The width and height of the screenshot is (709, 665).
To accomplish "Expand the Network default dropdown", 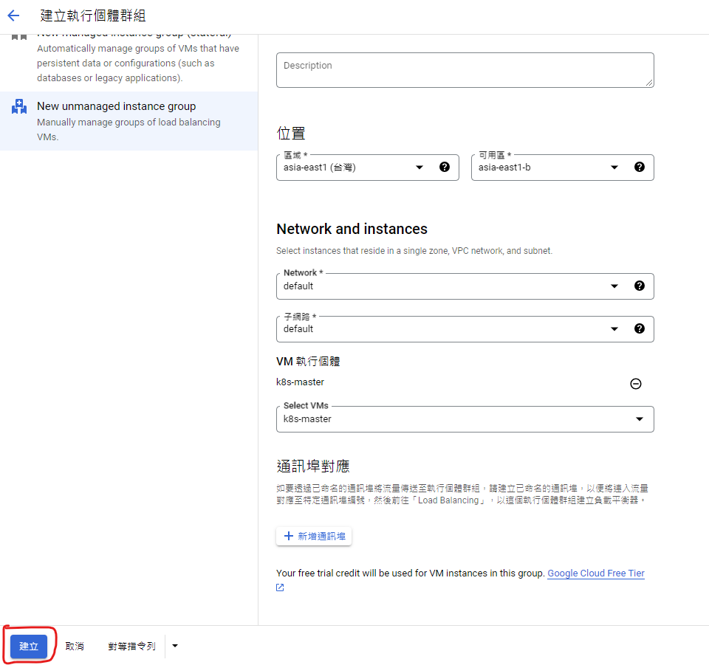I will tap(614, 286).
